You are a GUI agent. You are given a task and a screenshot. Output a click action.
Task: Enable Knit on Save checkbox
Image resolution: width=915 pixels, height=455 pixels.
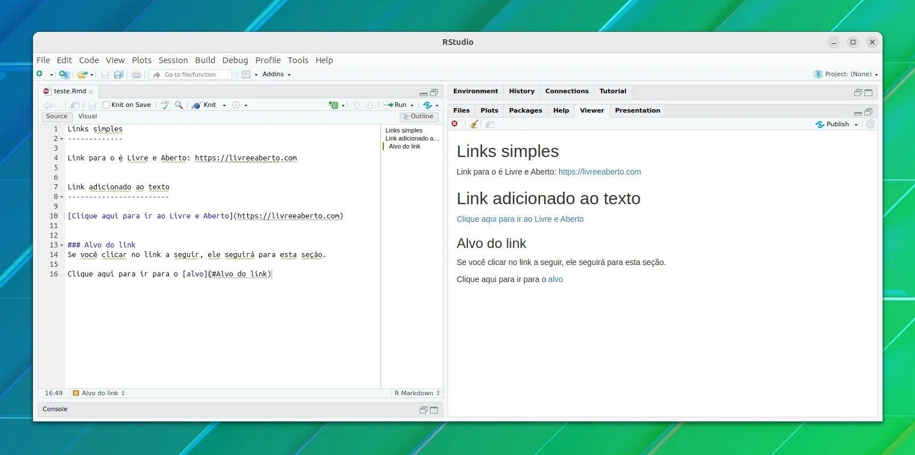(106, 105)
